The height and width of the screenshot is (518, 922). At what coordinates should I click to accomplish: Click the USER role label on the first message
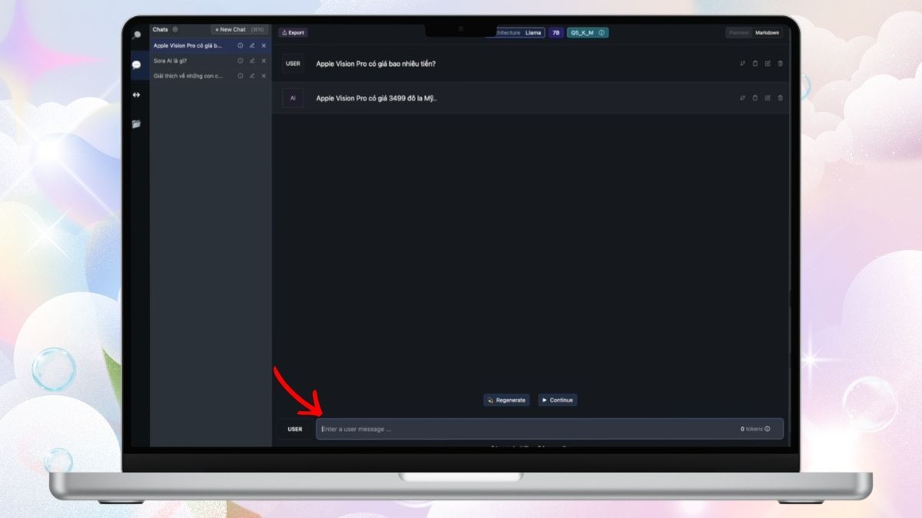point(293,64)
